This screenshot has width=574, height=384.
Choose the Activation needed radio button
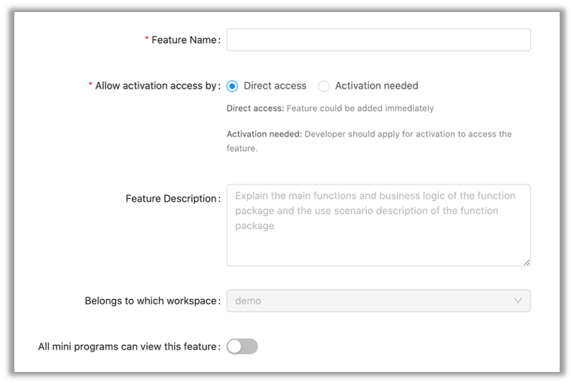324,86
